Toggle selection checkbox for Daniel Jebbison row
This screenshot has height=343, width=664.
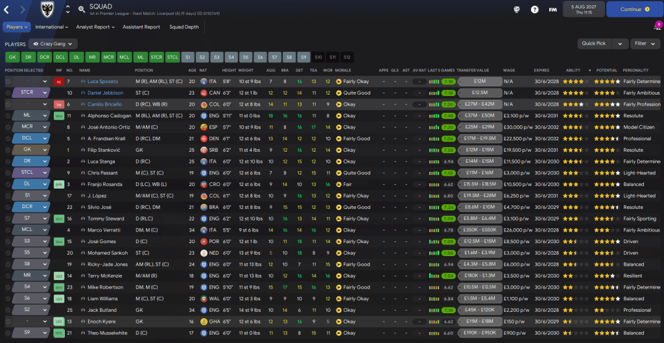coord(8,93)
